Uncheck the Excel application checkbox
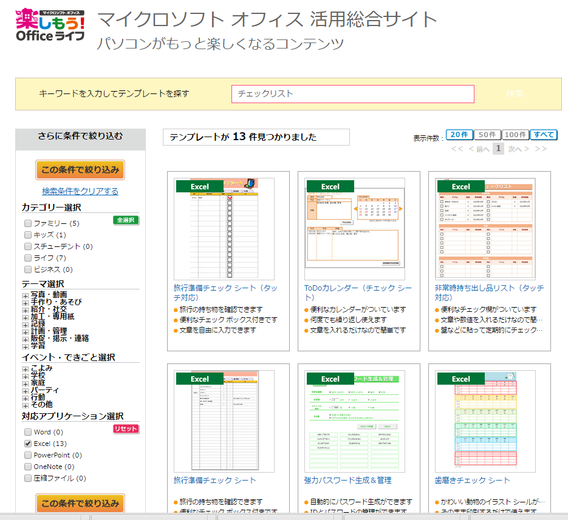 28,444
